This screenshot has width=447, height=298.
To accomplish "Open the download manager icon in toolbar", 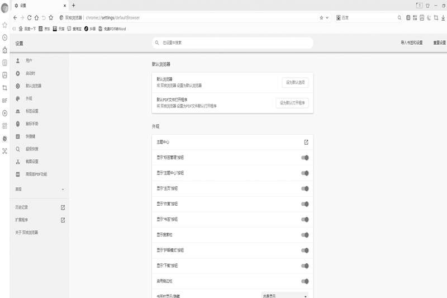I will (x=443, y=18).
